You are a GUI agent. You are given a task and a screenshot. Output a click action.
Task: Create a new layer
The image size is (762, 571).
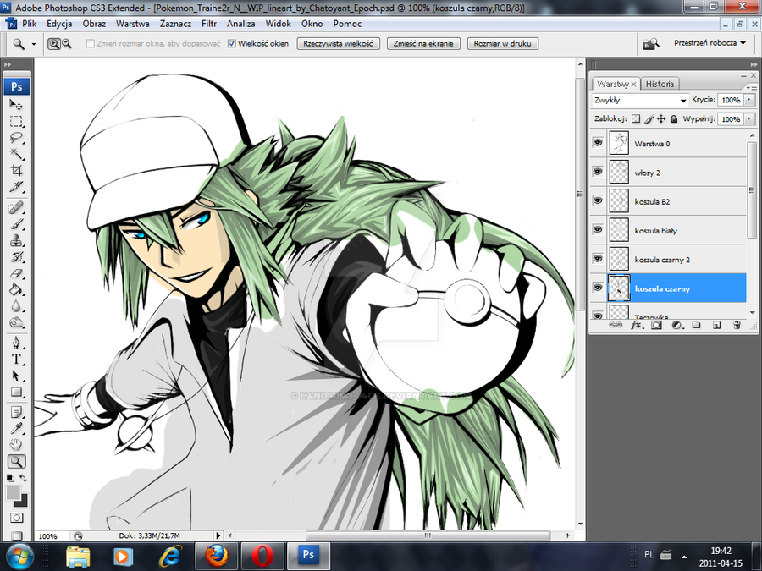tap(716, 326)
